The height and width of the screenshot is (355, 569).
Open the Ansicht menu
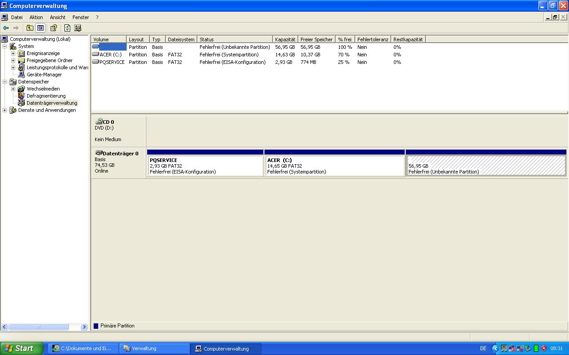58,17
